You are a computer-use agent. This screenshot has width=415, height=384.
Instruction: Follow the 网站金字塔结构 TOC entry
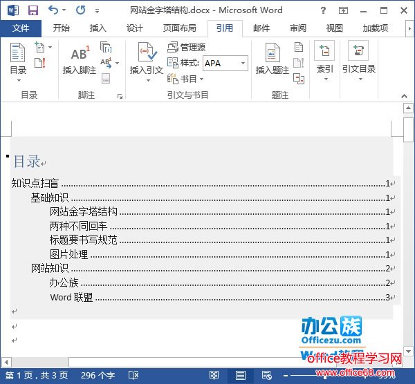[222, 212]
